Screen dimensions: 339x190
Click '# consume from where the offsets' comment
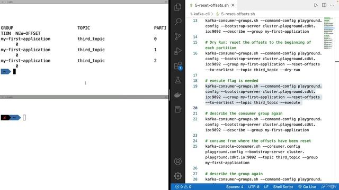pos(258,141)
